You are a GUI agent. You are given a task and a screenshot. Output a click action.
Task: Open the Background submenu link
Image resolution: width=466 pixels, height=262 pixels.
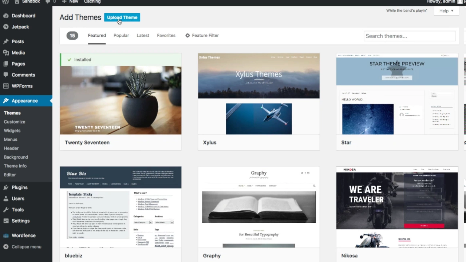[16, 157]
